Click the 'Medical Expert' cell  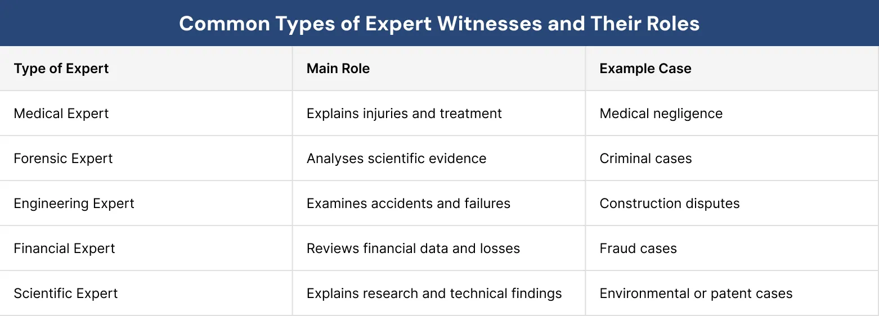click(61, 114)
